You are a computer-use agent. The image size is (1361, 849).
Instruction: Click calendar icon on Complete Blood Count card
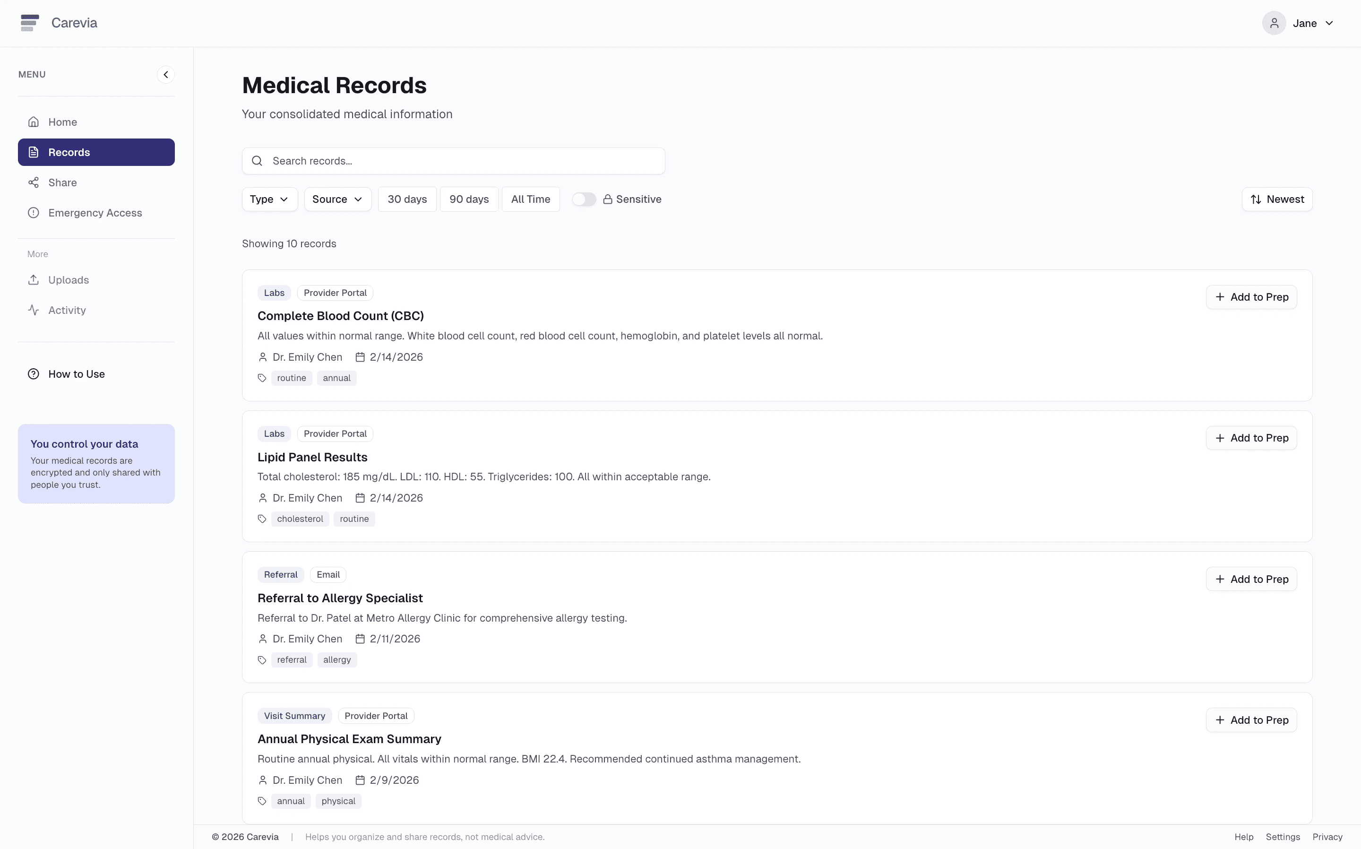click(360, 357)
